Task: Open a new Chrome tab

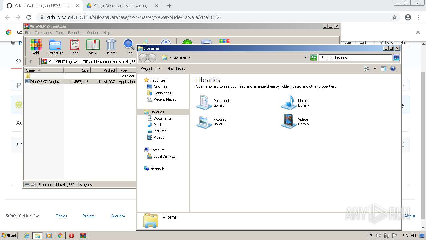Action: click(169, 6)
